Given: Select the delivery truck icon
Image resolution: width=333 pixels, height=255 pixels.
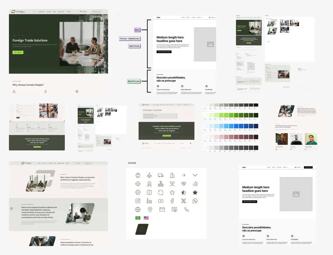Looking at the screenshot, I should [161, 175].
